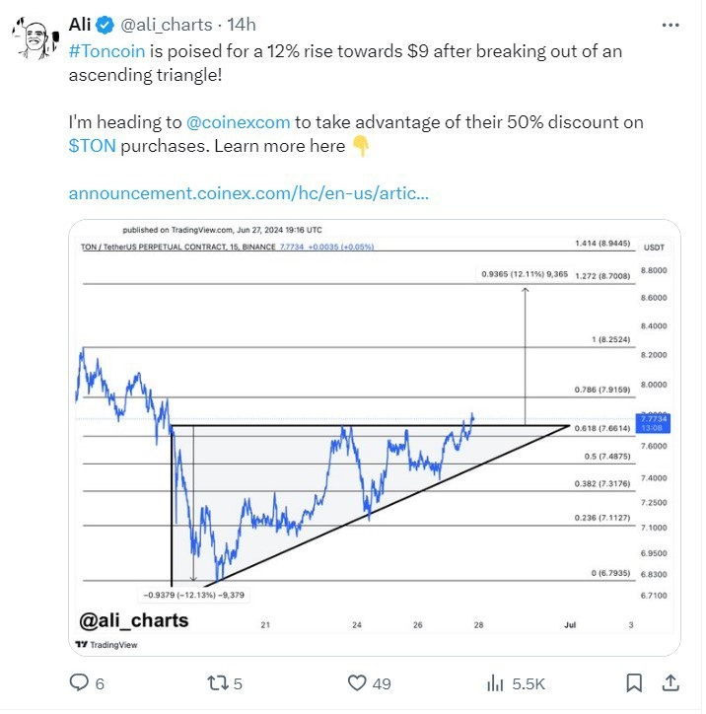View analytics via the bar chart icon
This screenshot has width=706, height=714.
[495, 683]
